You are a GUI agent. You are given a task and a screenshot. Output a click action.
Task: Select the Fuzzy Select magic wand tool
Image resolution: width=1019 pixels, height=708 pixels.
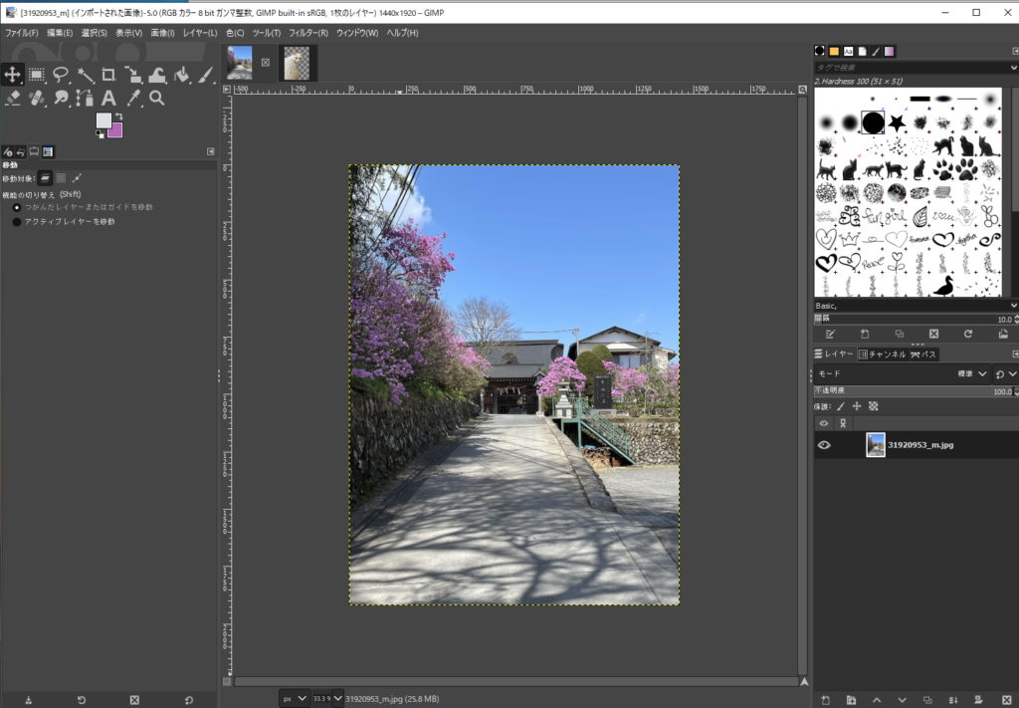(x=85, y=75)
